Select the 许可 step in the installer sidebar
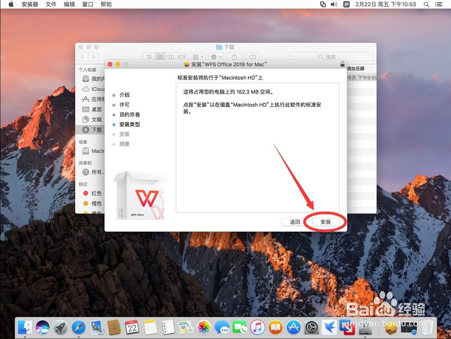The height and width of the screenshot is (339, 451). point(124,105)
